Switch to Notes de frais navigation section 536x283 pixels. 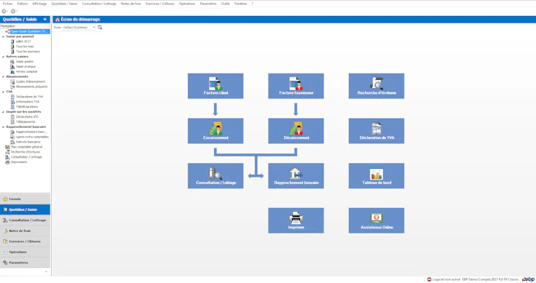(25, 231)
